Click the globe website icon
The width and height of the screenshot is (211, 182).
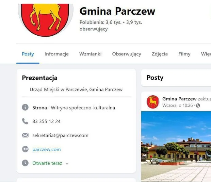point(25,149)
